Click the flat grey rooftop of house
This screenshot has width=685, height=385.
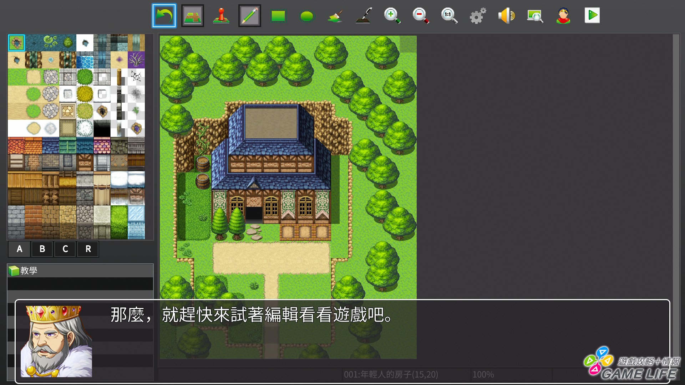271,123
